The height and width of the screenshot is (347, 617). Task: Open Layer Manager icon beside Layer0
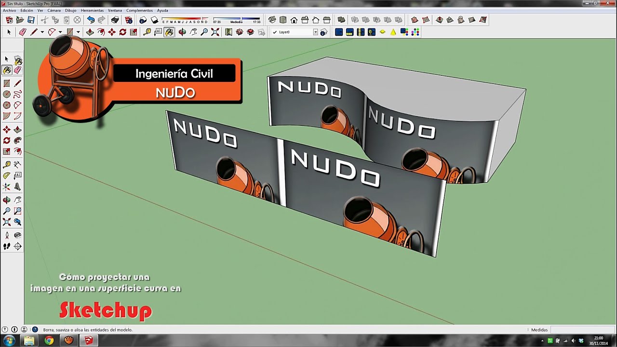tap(323, 32)
